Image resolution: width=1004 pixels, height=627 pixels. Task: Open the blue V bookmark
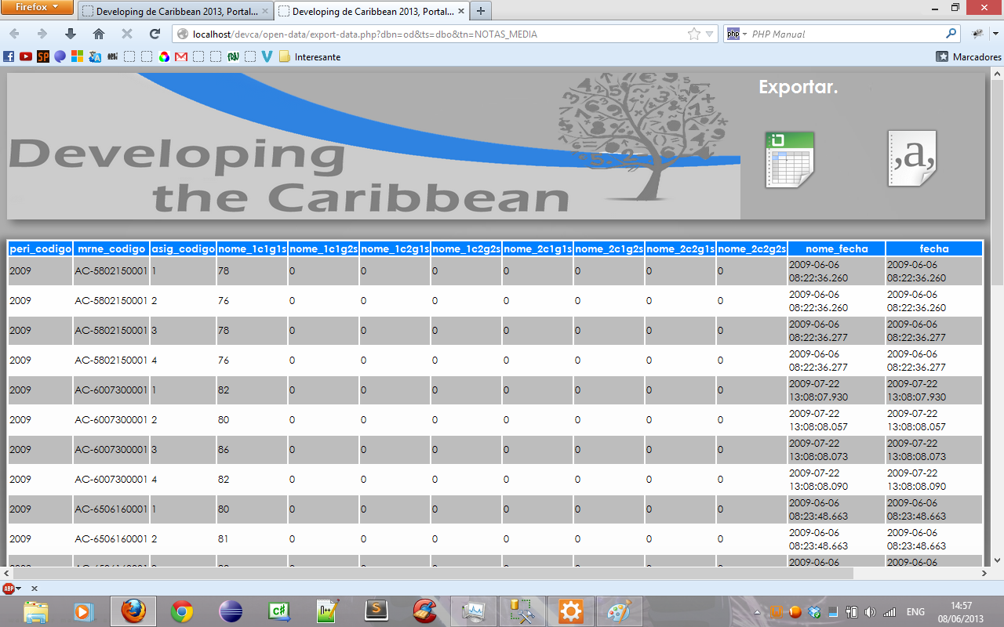click(267, 56)
